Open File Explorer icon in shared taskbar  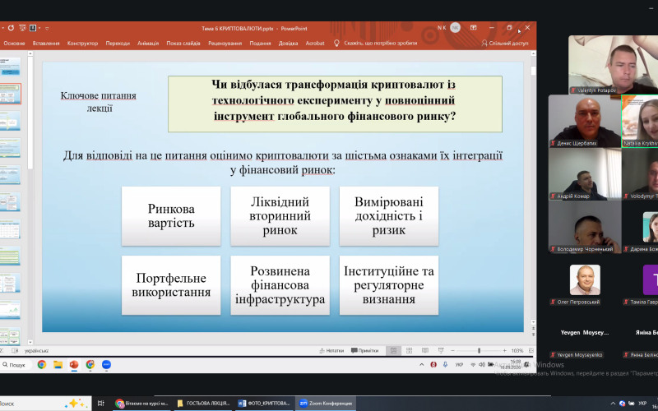[x=58, y=365]
